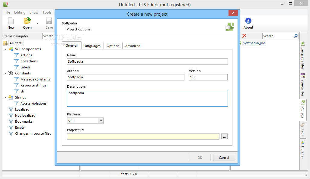The height and width of the screenshot is (179, 310).
Task: Collapse the Constants tree node
Action: [5, 73]
